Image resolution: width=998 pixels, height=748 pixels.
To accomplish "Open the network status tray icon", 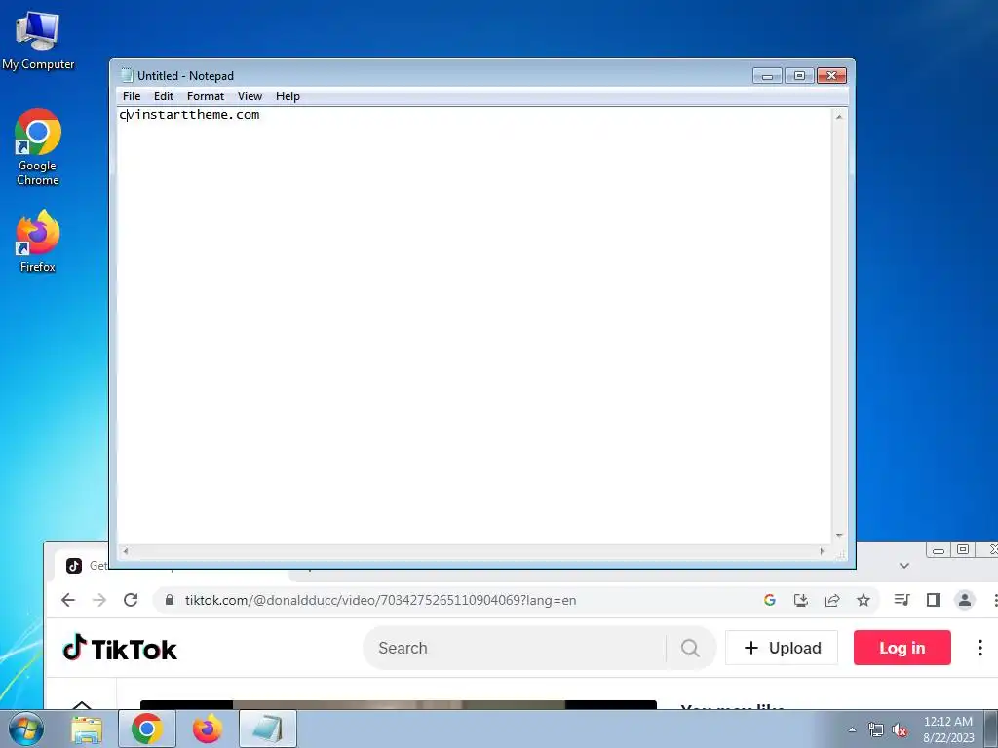I will pos(876,730).
